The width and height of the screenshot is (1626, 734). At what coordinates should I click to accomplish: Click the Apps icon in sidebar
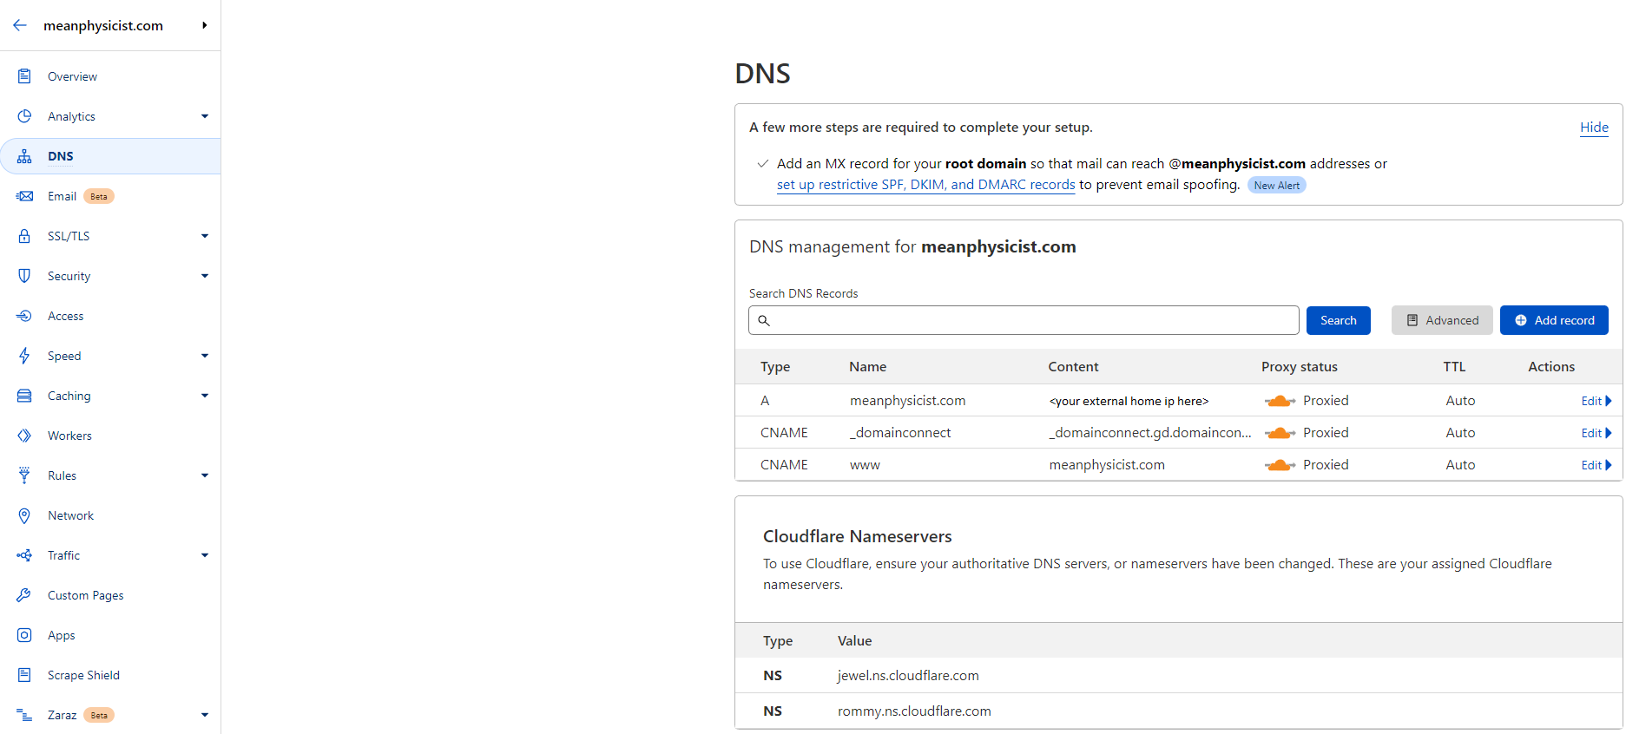24,635
